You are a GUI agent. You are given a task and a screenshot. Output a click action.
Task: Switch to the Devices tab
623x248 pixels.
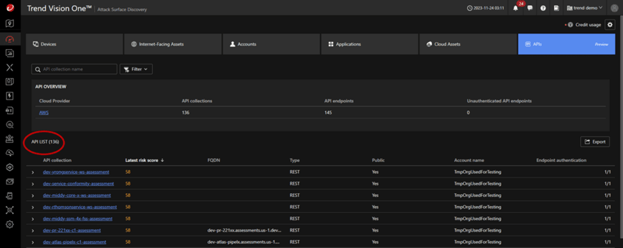point(74,44)
